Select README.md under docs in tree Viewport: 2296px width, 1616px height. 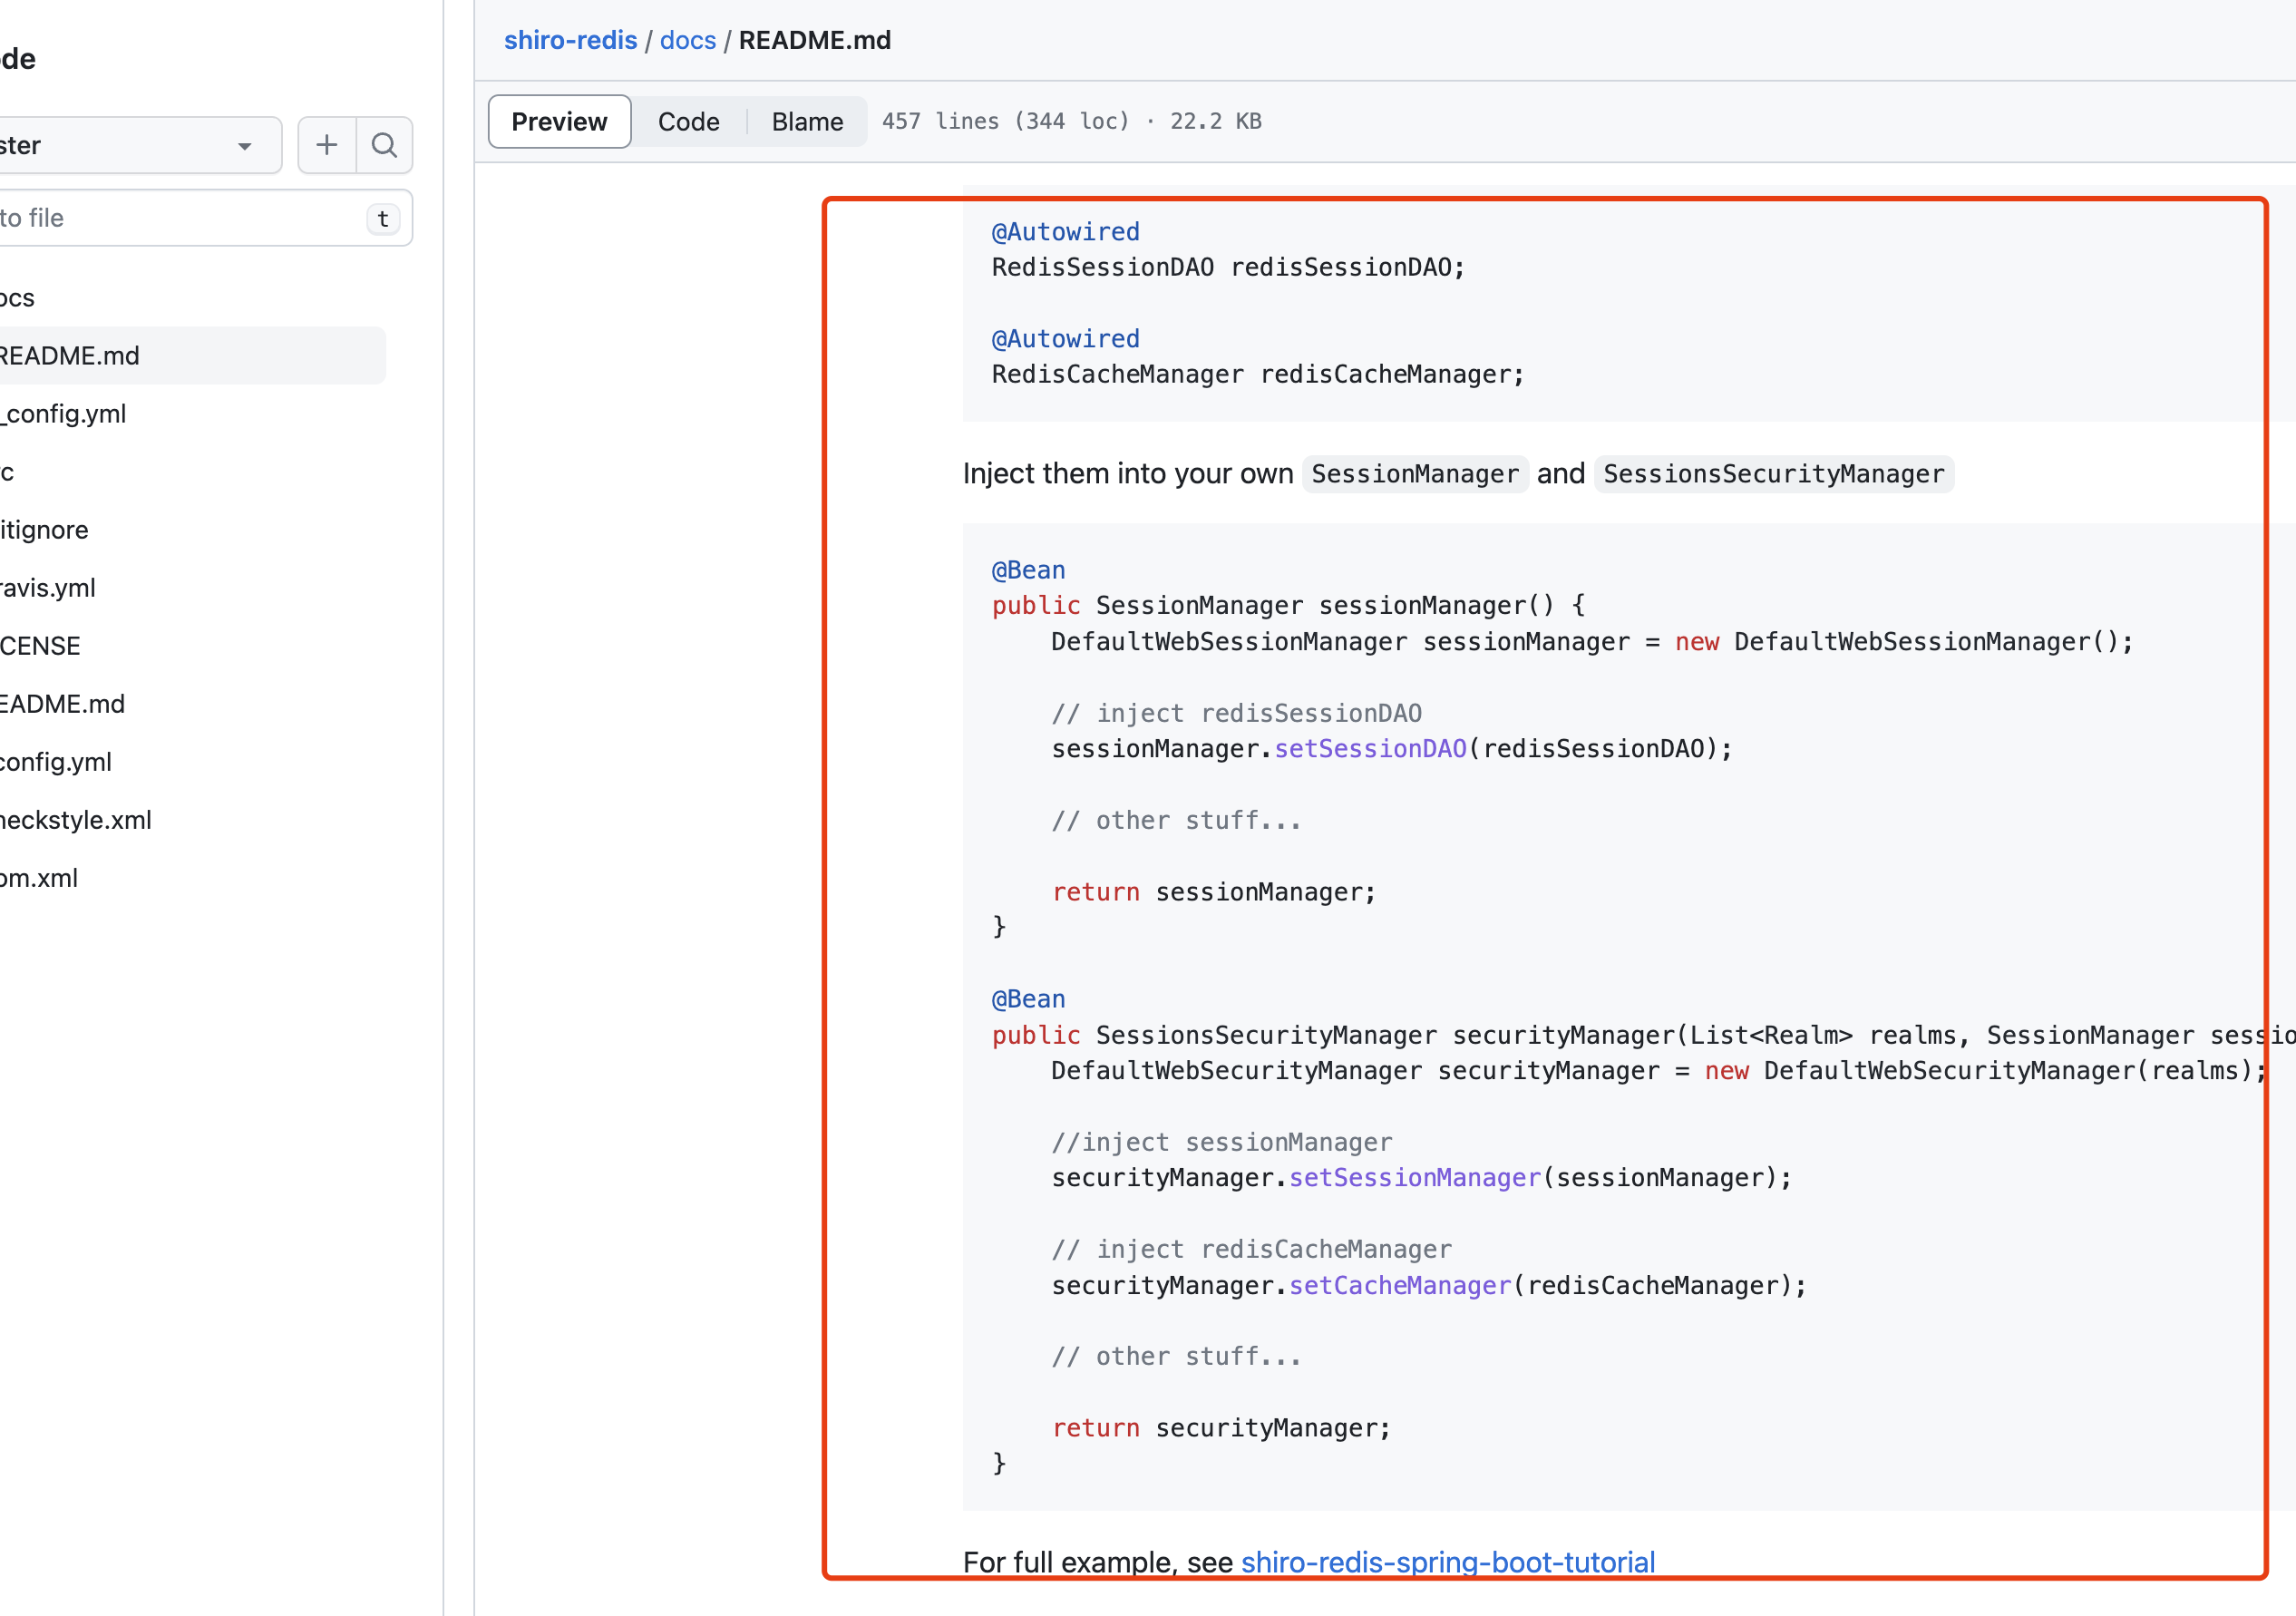70,356
